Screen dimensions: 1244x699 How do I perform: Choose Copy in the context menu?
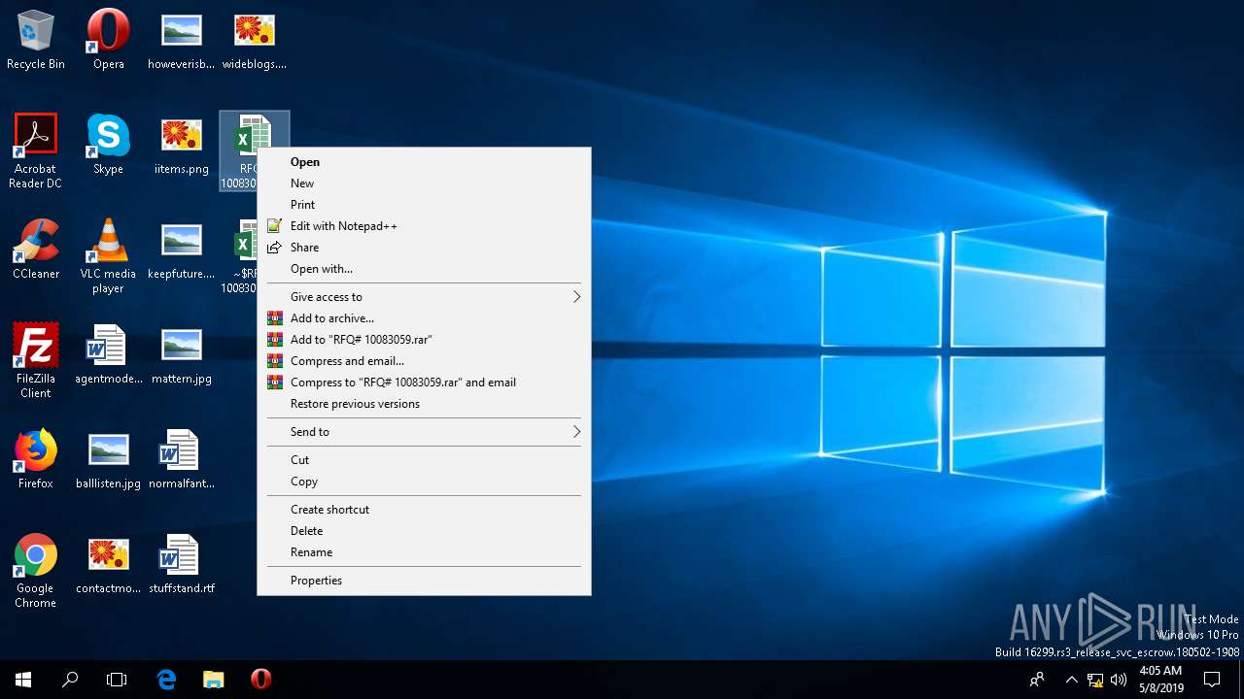point(424,482)
